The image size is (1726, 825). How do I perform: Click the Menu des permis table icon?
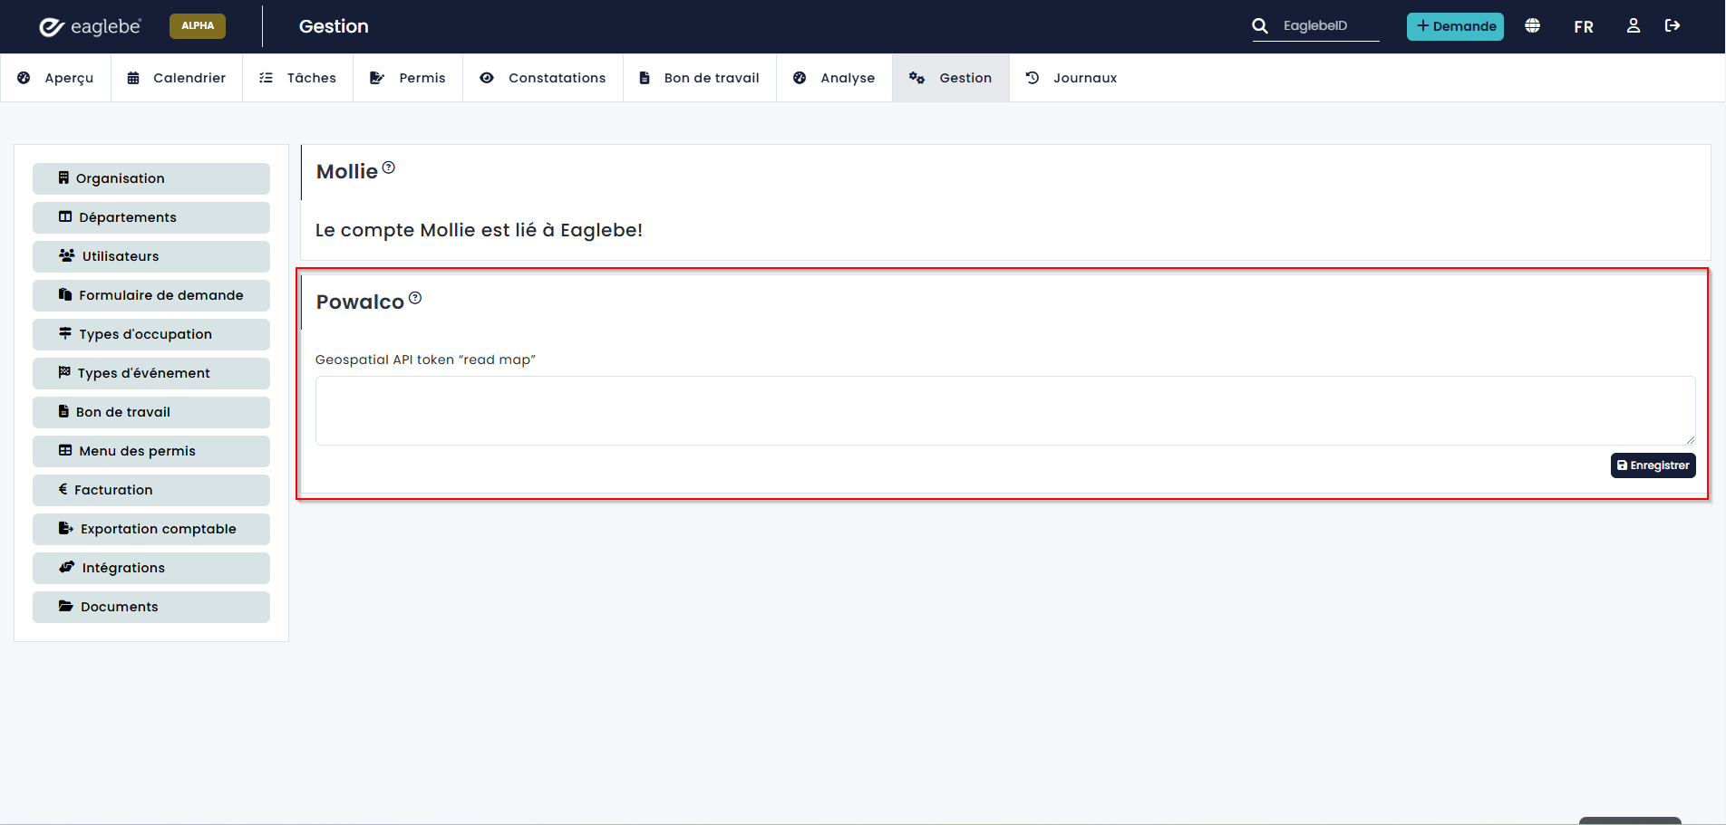pyautogui.click(x=65, y=450)
